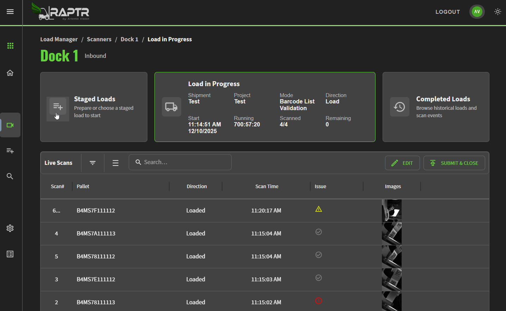Open the image thumbnail for pallet B4MS7F111112
Viewport: 506px width, 311px height.
(x=392, y=211)
